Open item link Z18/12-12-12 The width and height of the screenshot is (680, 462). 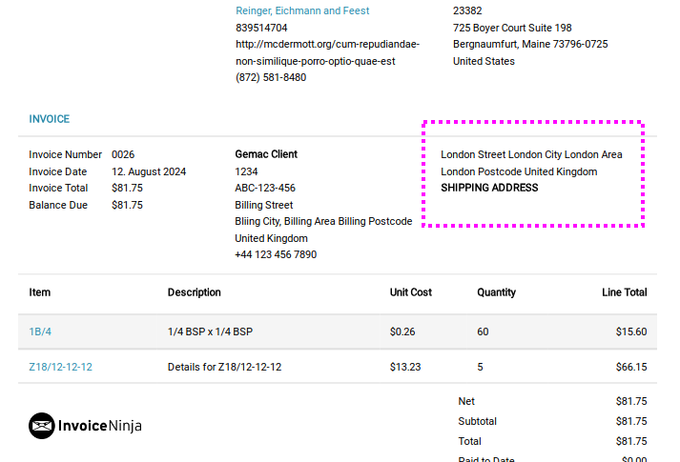pyautogui.click(x=60, y=367)
